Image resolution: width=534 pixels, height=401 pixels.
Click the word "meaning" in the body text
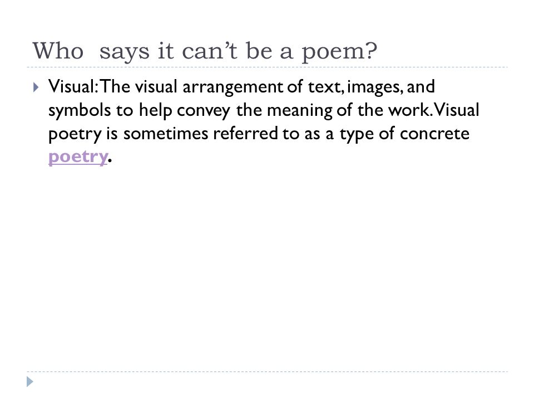(299, 111)
